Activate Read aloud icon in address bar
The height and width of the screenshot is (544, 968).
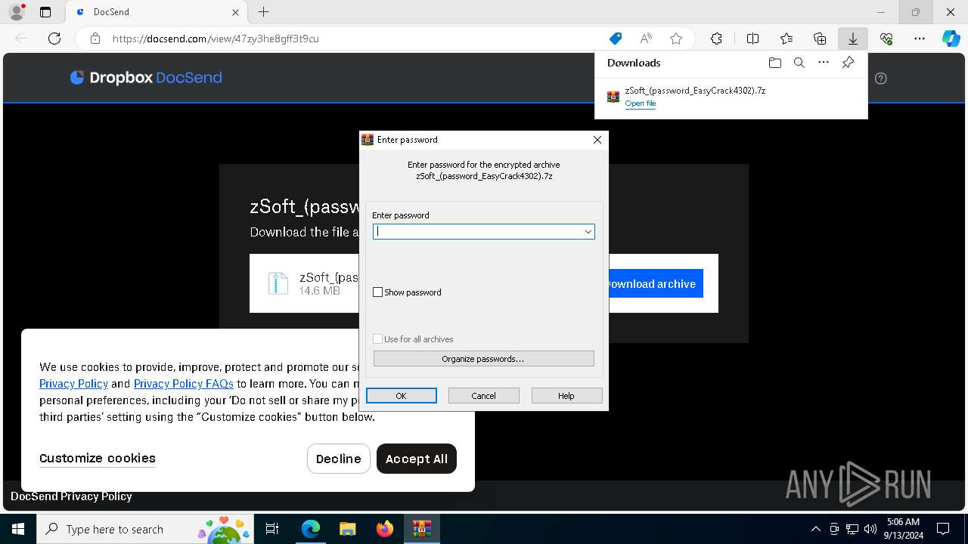click(646, 39)
